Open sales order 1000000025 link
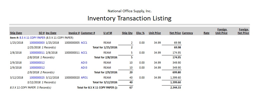260x91 pixels. [x=37, y=78]
